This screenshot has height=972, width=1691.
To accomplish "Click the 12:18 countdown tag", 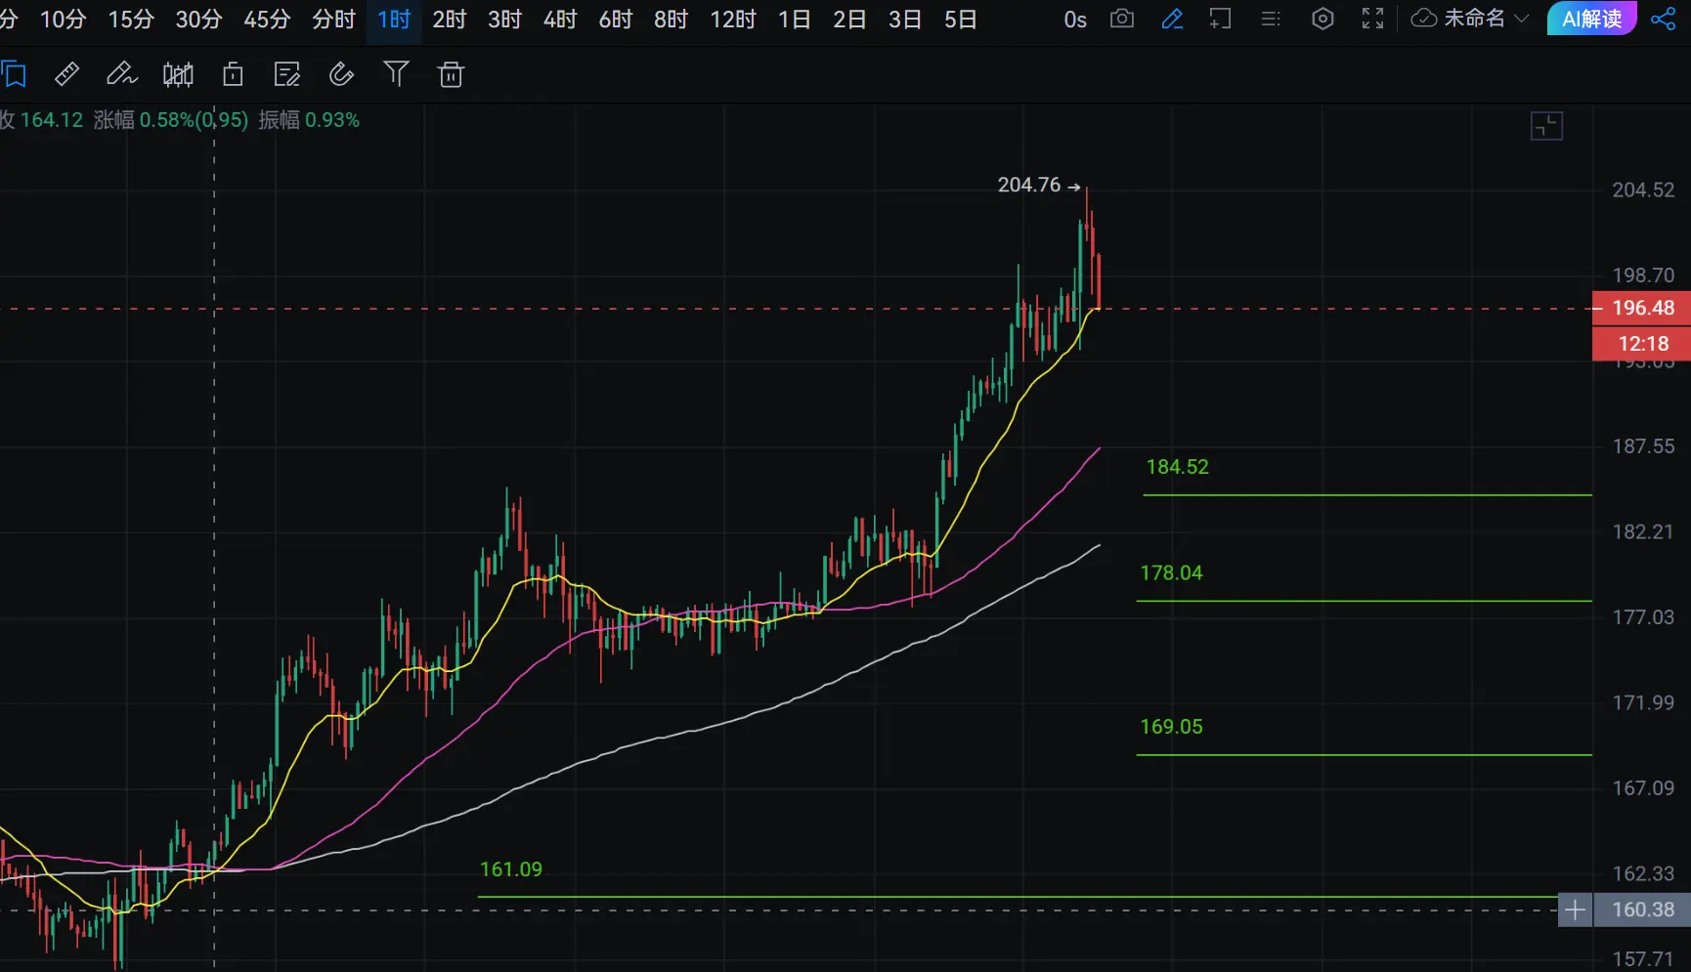I will [1642, 344].
